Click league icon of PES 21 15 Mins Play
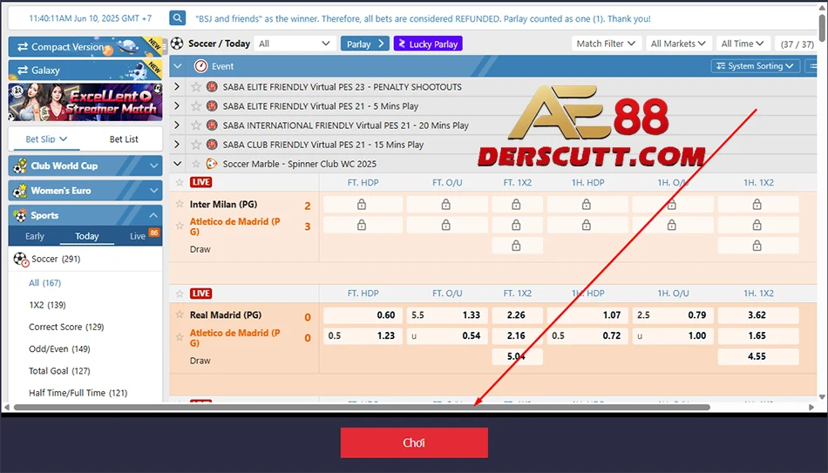 tap(212, 144)
